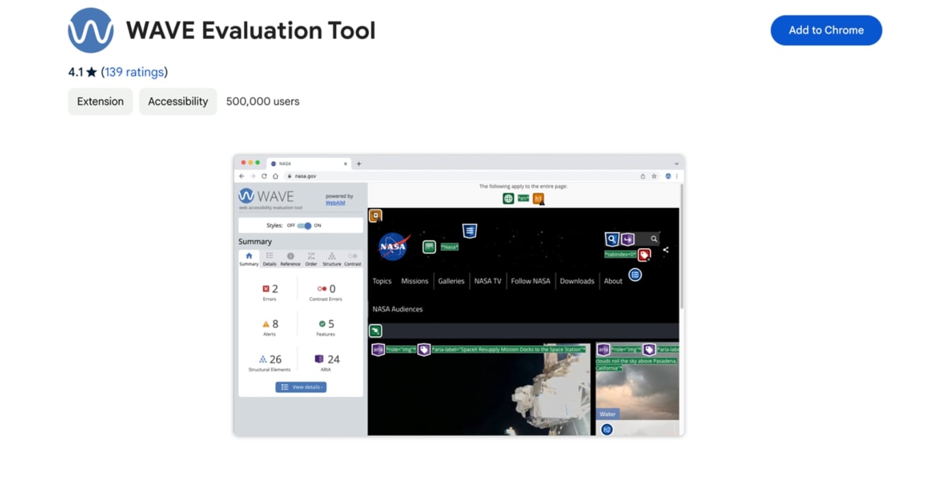Click the Missions menu on the NASA page

click(x=415, y=280)
